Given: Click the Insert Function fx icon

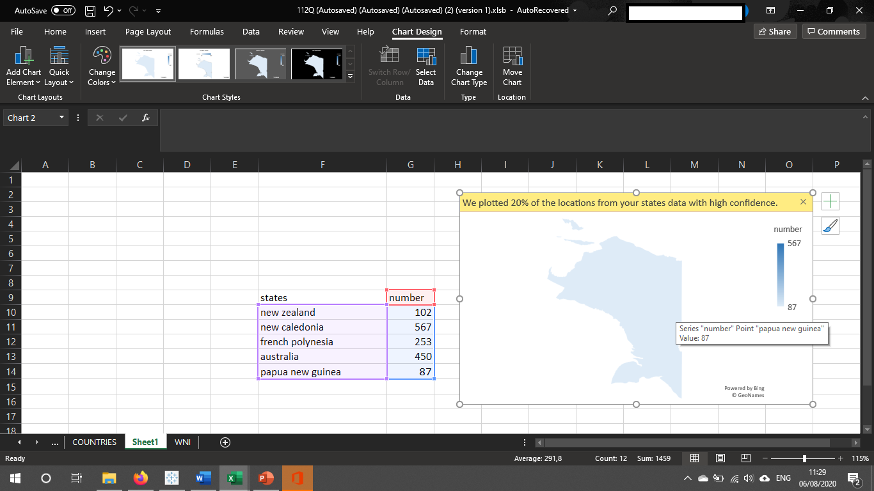Looking at the screenshot, I should click(x=146, y=118).
